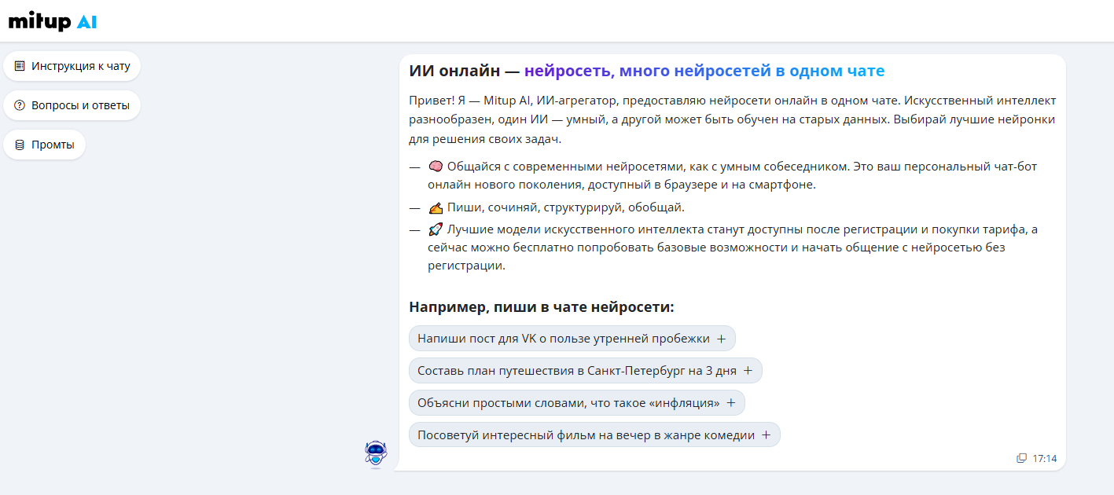Select prompt about Saint Petersburg travel plan
The height and width of the screenshot is (495, 1114).
click(x=586, y=371)
